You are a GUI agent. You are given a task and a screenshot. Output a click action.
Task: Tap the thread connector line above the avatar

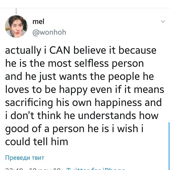[x=16, y=11]
